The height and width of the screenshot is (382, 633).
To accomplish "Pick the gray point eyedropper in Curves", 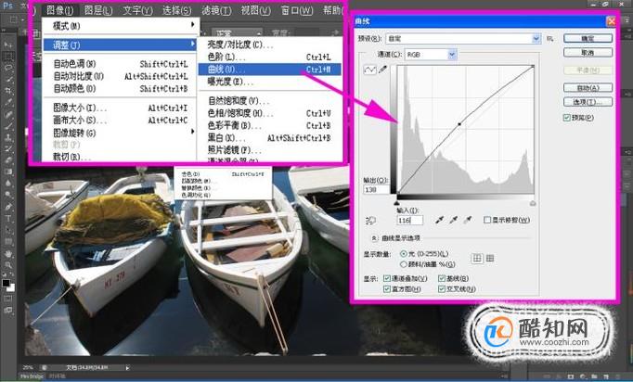I will tap(453, 220).
